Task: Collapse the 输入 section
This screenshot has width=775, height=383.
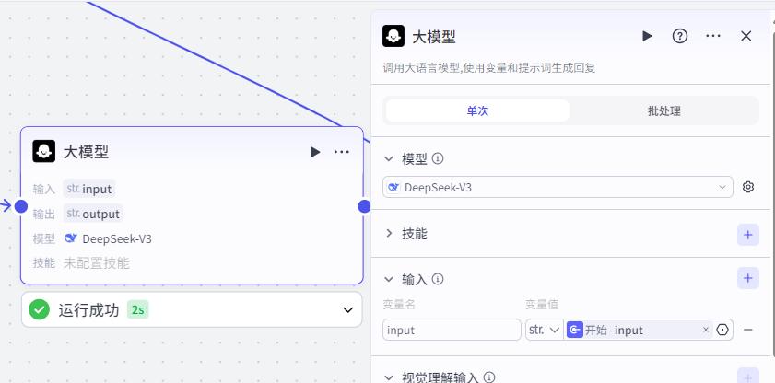Action: tap(389, 279)
